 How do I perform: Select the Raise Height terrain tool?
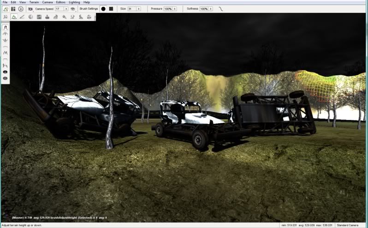click(5, 34)
